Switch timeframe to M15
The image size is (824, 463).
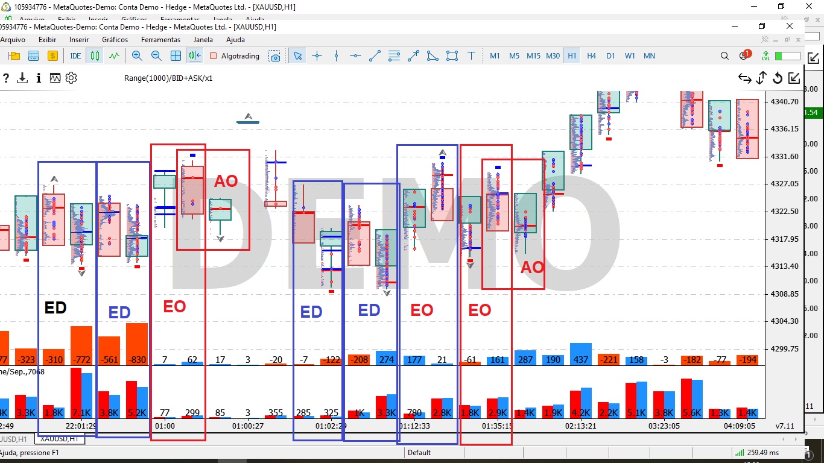533,56
